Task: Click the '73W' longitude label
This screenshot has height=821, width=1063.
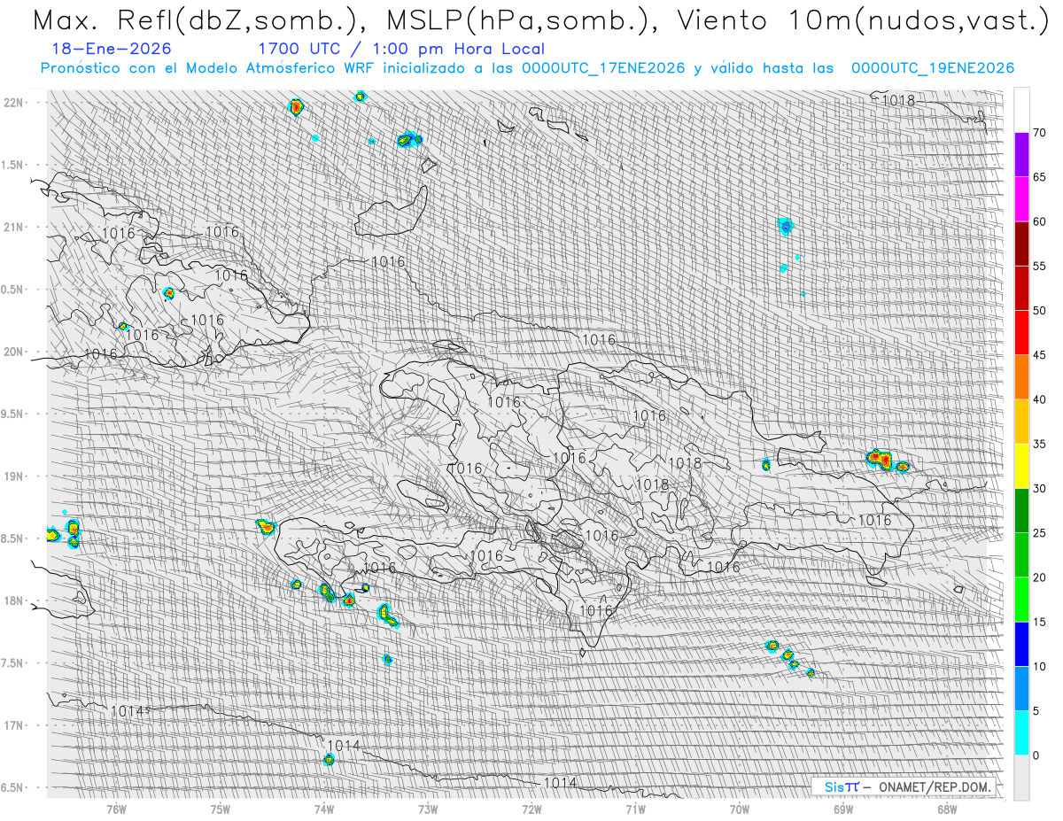Action: click(428, 809)
